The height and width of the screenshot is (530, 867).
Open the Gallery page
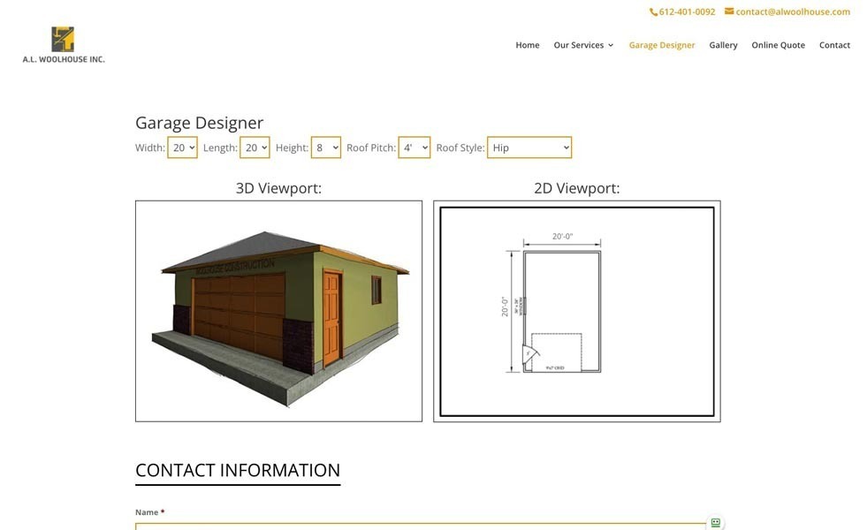point(723,45)
